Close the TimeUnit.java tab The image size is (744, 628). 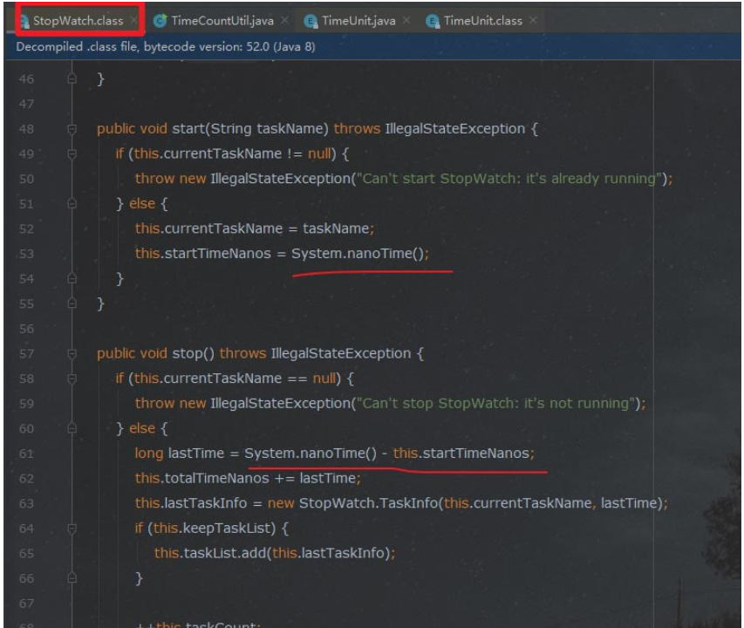click(406, 20)
